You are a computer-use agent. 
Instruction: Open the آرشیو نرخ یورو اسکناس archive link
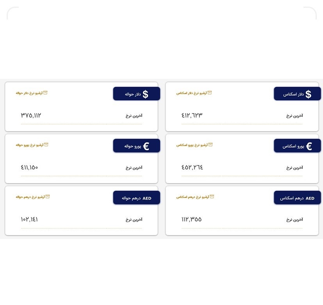195,145
